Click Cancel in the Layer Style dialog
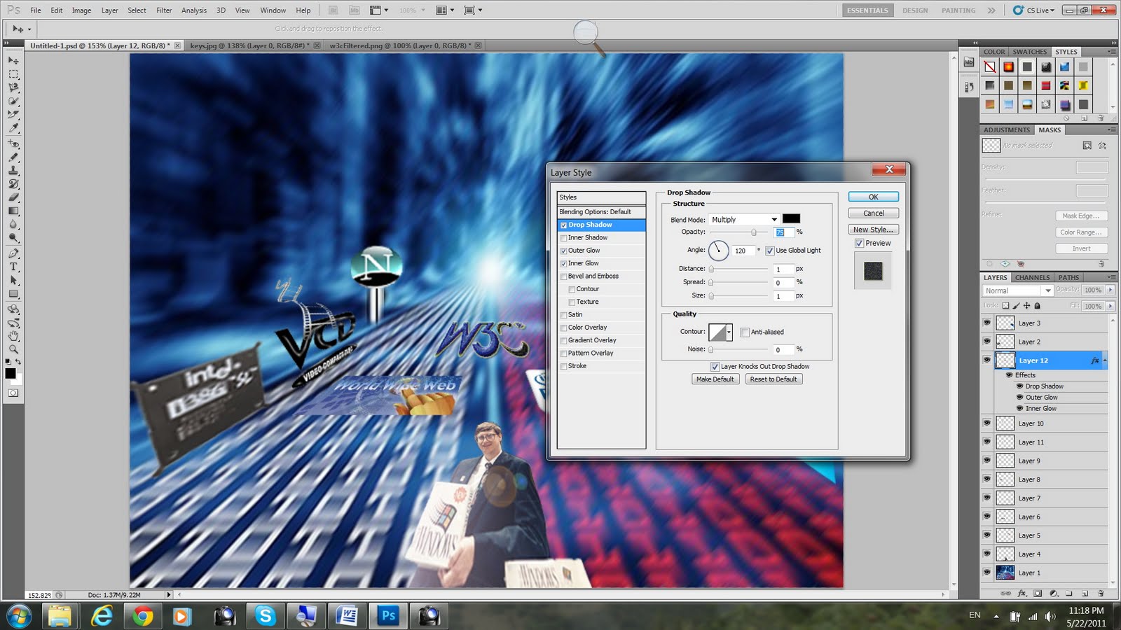 click(873, 213)
